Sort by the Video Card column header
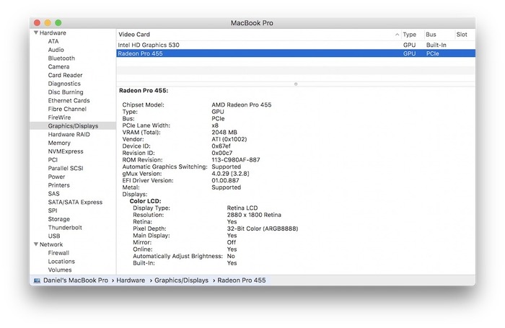This screenshot has height=328, width=505. click(x=134, y=35)
